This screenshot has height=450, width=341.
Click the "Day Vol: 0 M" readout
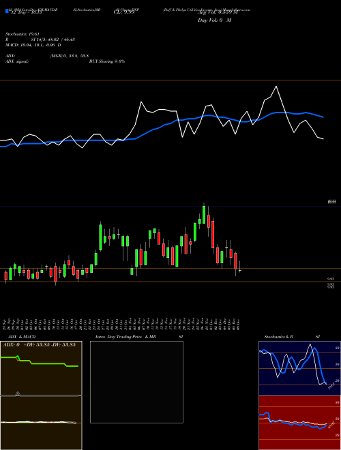(x=214, y=20)
